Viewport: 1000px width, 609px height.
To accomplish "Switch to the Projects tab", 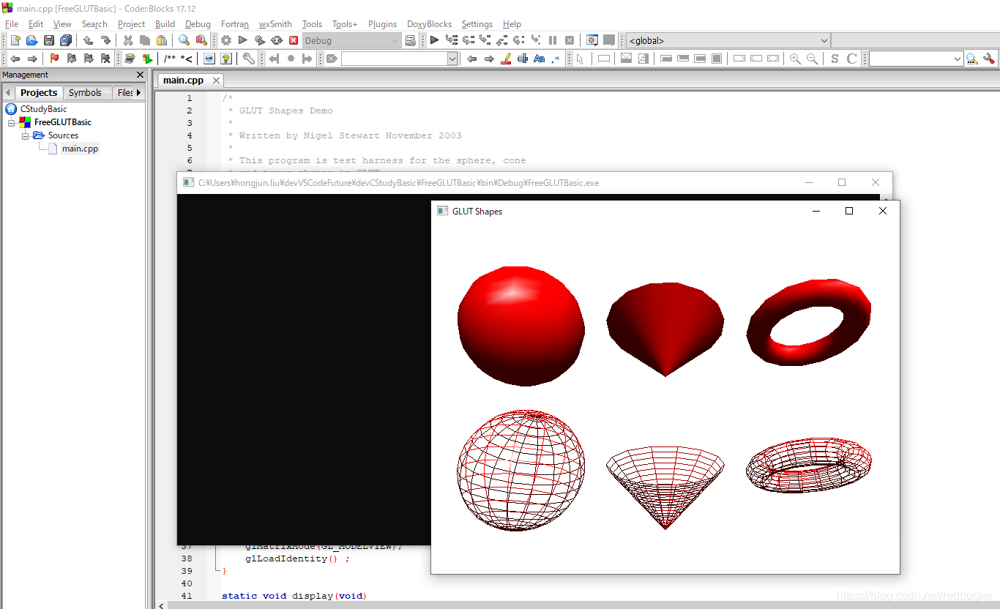I will [38, 92].
